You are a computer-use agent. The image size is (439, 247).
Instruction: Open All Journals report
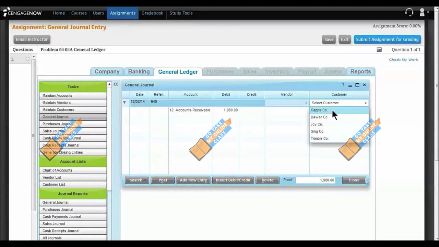tap(73, 238)
